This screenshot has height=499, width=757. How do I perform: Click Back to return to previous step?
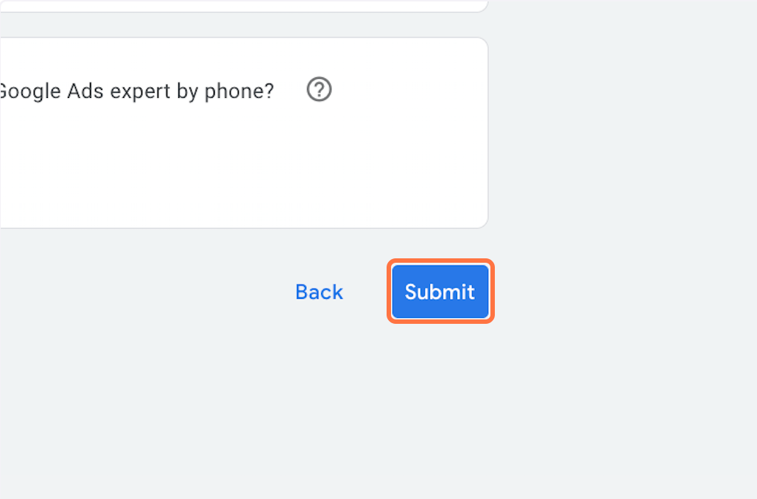[x=318, y=291]
